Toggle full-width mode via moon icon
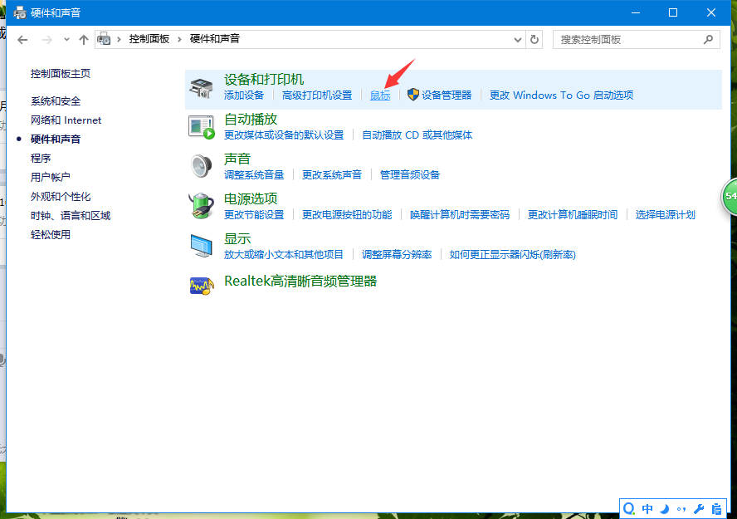The width and height of the screenshot is (737, 519). 664,508
